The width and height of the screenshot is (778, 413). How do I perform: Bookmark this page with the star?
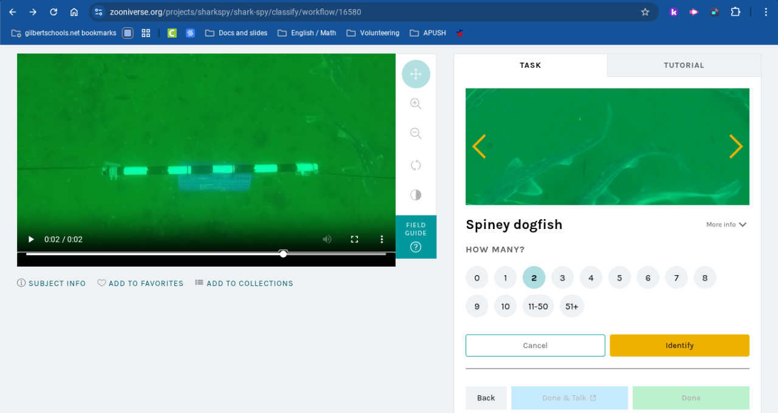click(645, 12)
